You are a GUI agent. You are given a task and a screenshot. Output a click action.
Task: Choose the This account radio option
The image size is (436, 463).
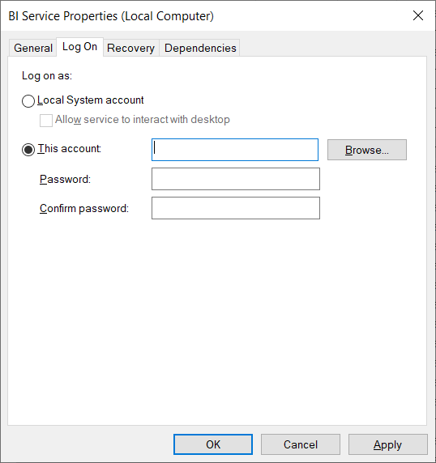pyautogui.click(x=28, y=150)
